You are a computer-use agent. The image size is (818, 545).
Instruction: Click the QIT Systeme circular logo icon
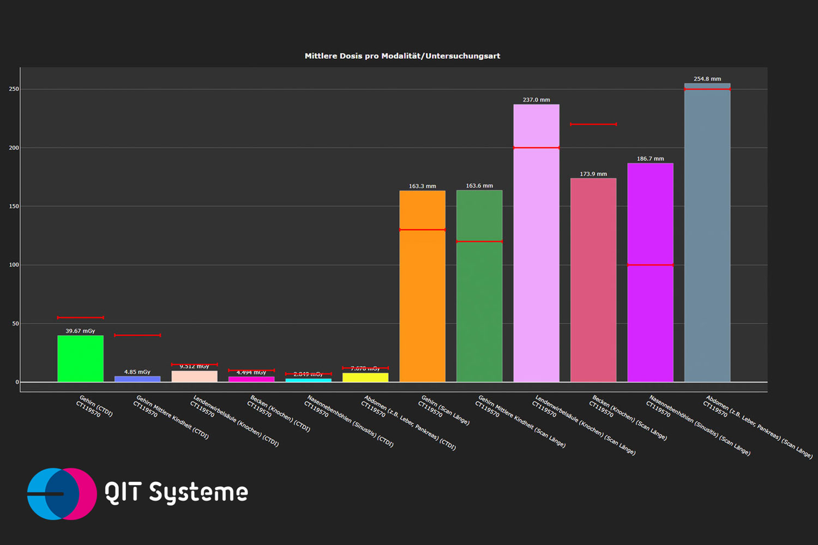point(62,494)
